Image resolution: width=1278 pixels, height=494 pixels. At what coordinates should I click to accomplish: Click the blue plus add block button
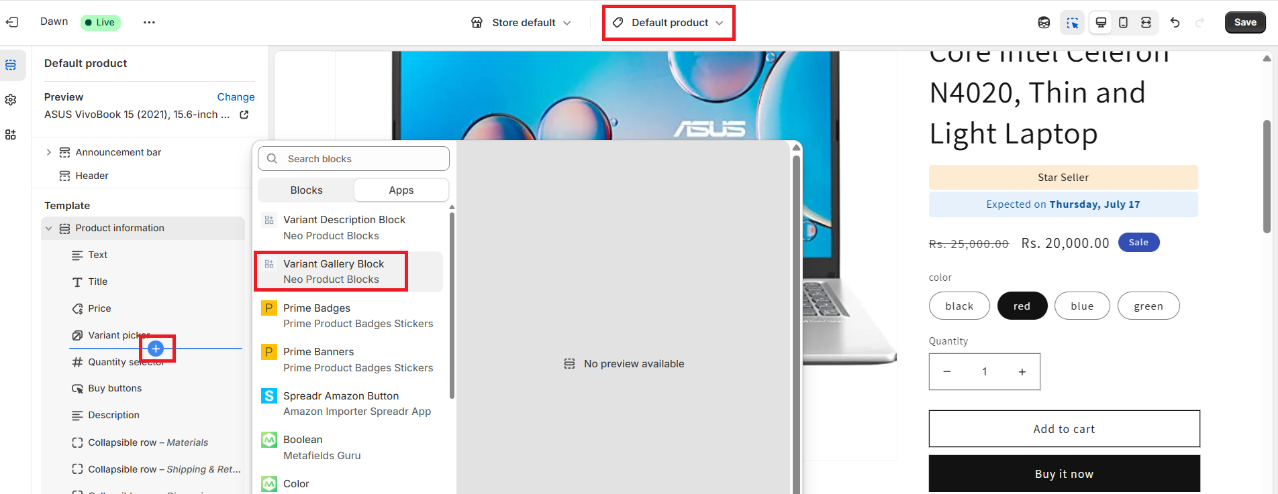tap(156, 349)
